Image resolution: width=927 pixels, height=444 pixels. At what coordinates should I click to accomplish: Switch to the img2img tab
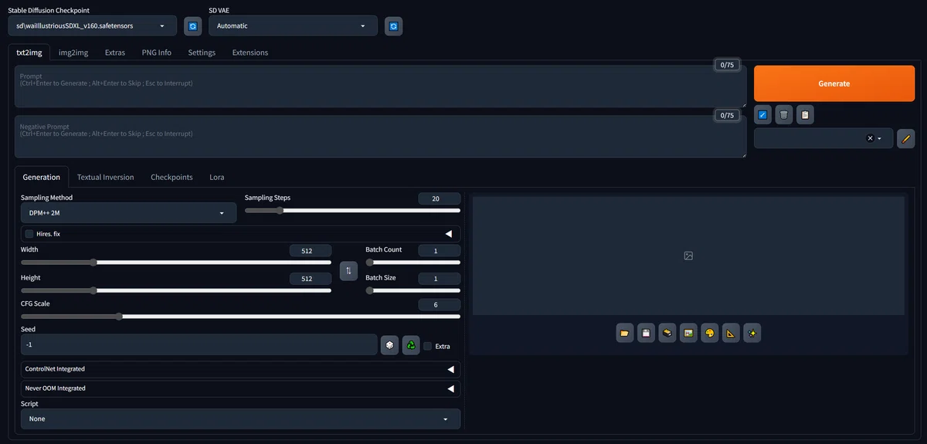(73, 53)
